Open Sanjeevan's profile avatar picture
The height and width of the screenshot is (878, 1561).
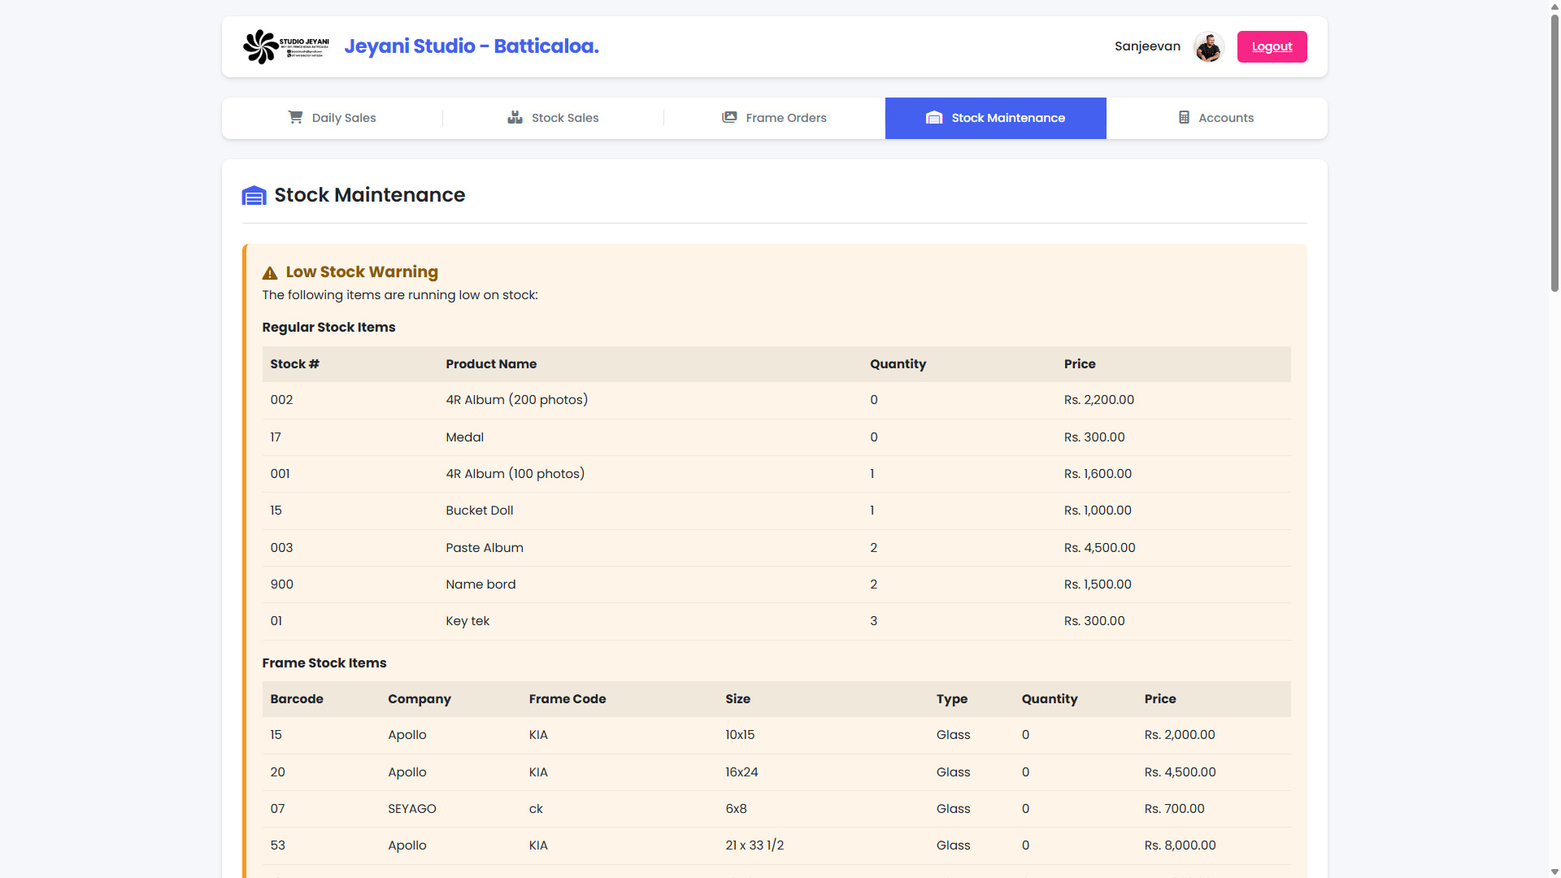tap(1208, 46)
